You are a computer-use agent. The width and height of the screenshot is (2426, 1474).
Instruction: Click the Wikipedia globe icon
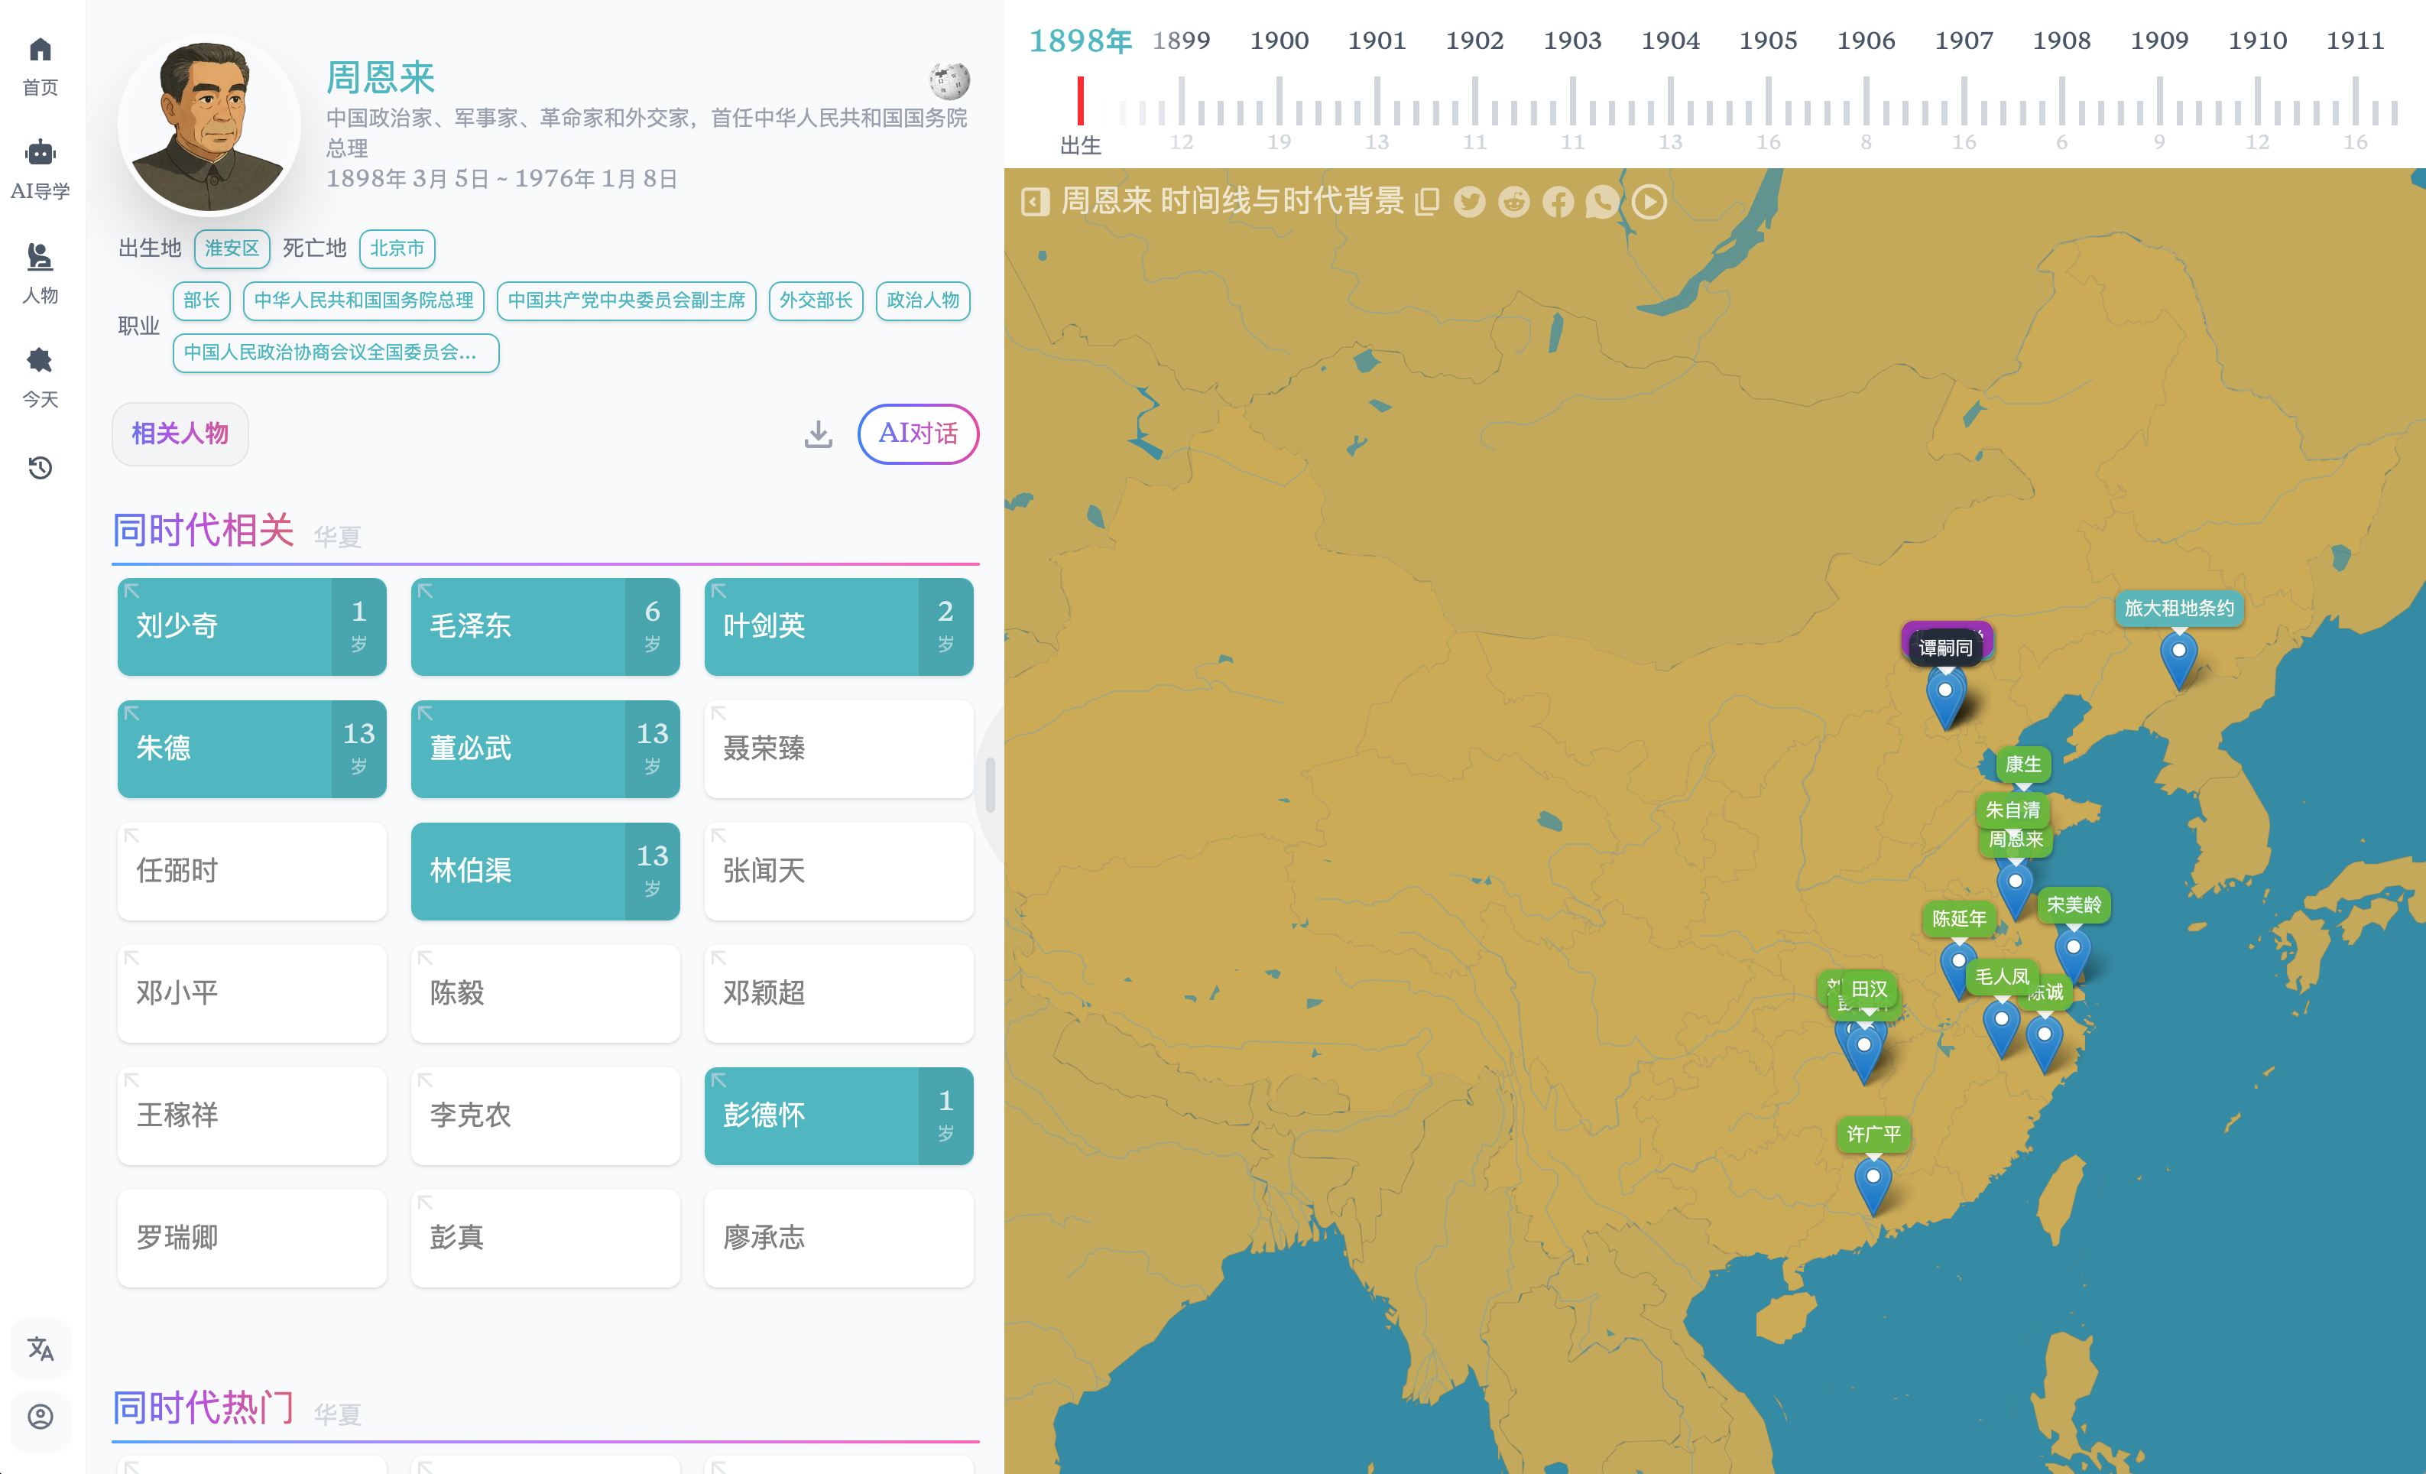click(x=949, y=81)
